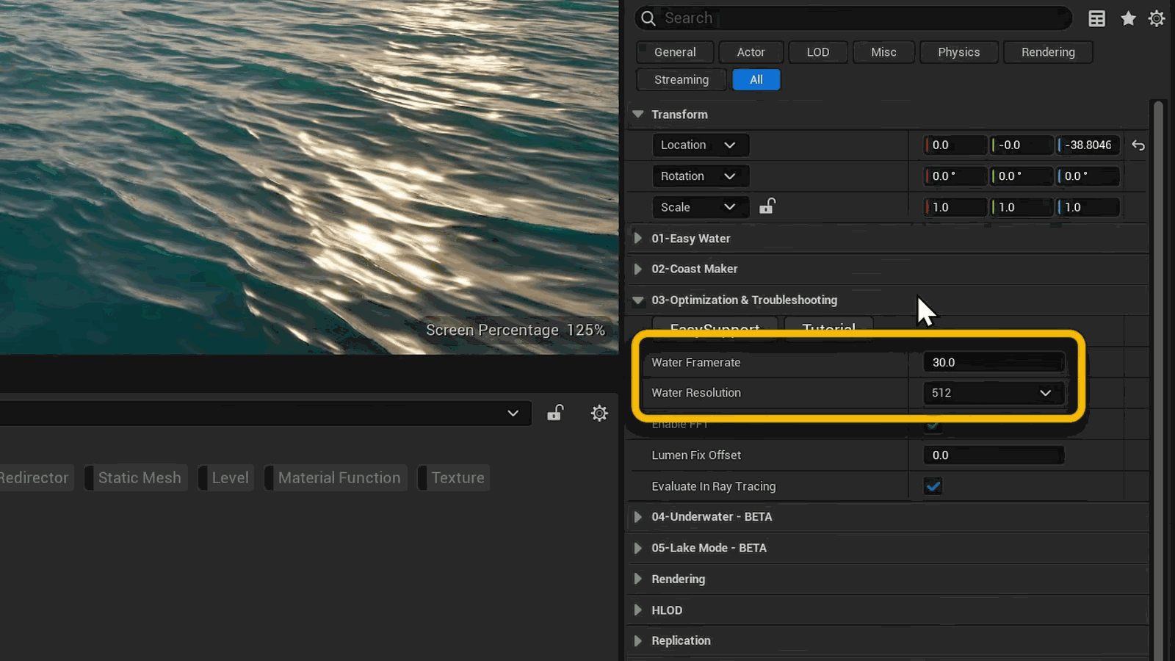Open the content browser path dropdown chevron
This screenshot has height=661, width=1175.
pyautogui.click(x=513, y=413)
